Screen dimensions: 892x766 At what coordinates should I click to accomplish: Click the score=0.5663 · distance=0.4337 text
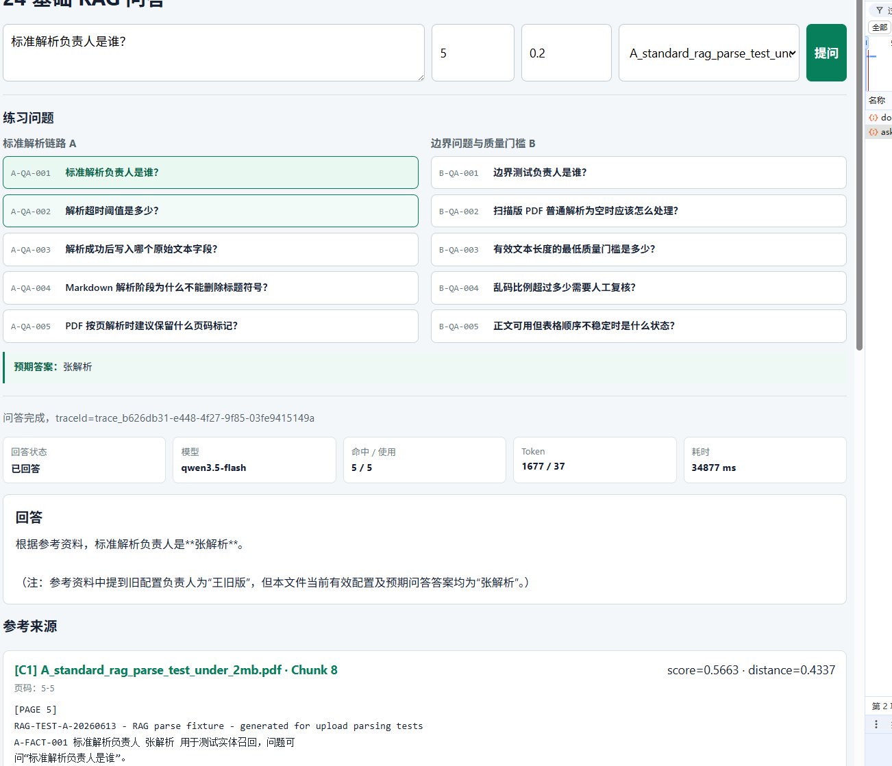(x=751, y=670)
